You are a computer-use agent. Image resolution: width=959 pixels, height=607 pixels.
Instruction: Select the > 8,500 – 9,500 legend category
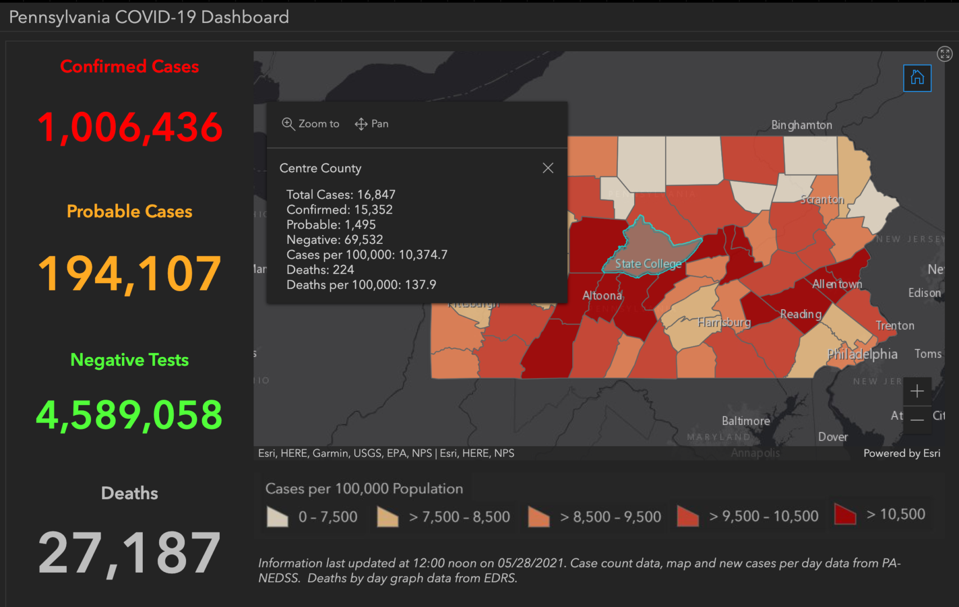(539, 516)
